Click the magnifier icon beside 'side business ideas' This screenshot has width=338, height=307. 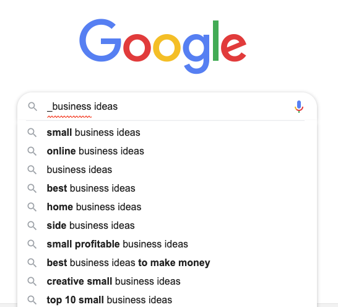(32, 225)
